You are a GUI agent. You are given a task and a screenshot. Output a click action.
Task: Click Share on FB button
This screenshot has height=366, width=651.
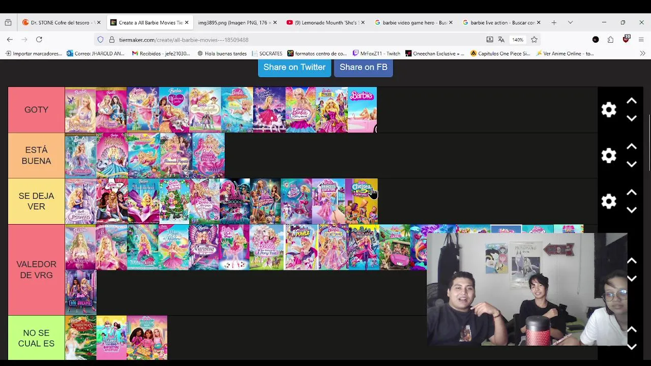click(x=364, y=67)
